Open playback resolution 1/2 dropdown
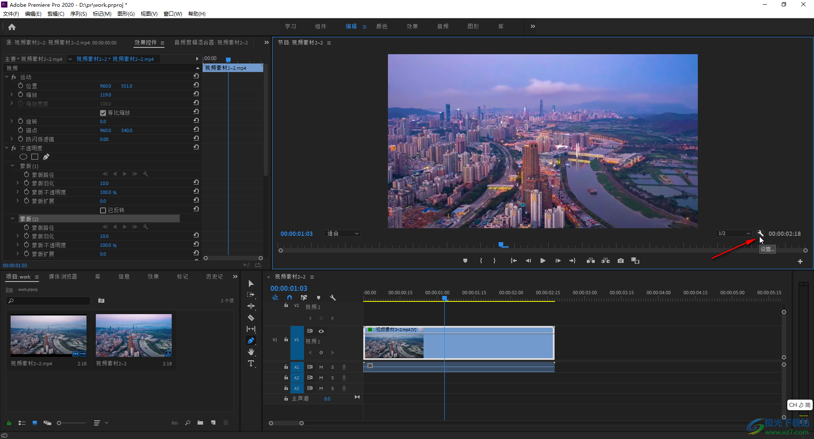 [x=734, y=233]
